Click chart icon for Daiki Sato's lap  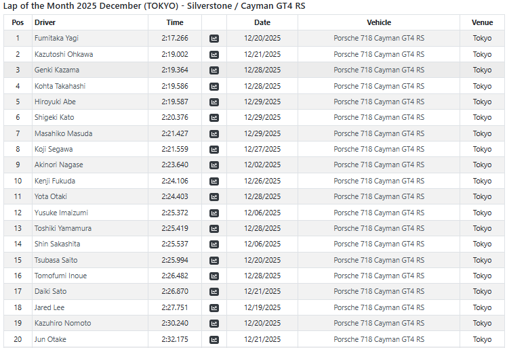[214, 292]
